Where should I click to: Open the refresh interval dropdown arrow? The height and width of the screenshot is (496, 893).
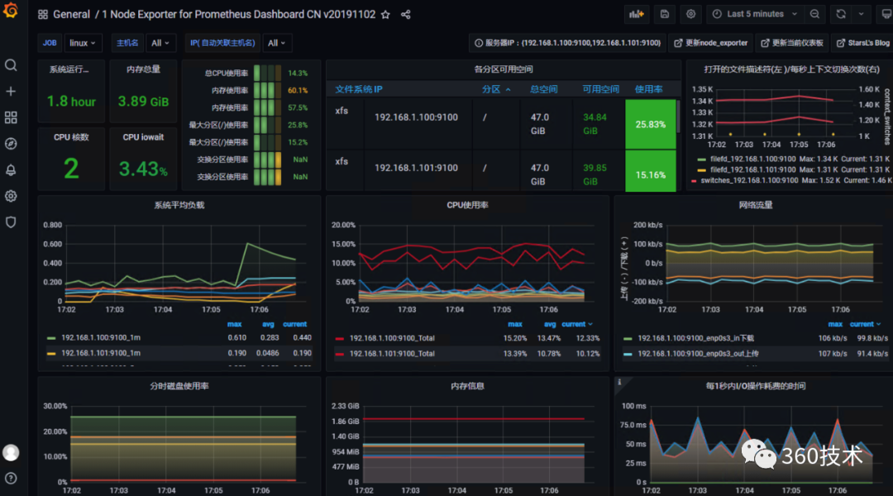861,14
